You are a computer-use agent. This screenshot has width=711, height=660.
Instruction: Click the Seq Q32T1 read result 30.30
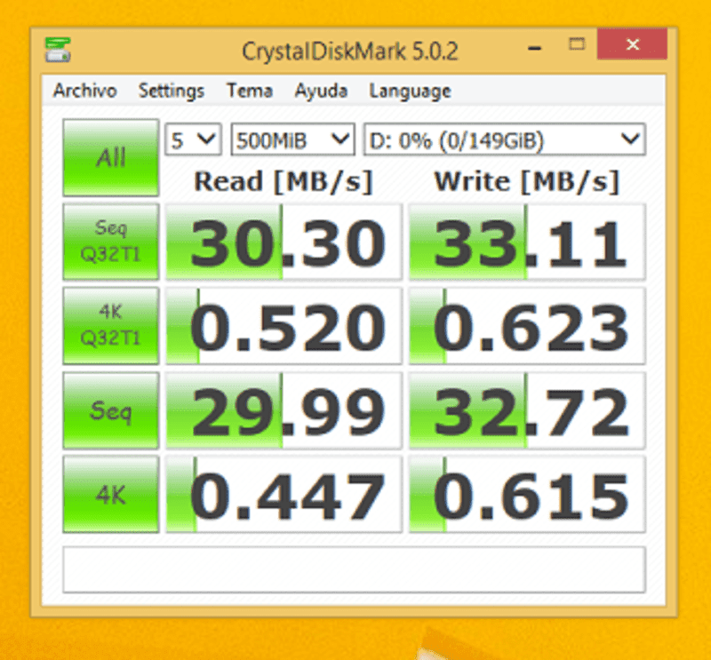click(284, 242)
